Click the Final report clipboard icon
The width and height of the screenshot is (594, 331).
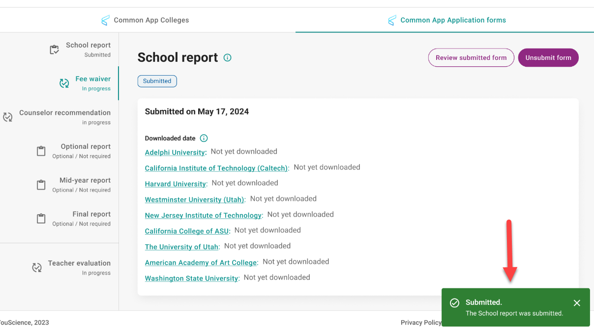tap(41, 219)
